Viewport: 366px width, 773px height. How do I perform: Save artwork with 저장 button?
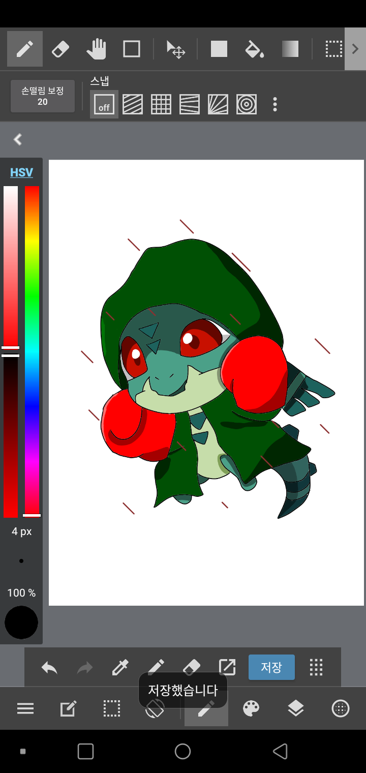(x=271, y=667)
